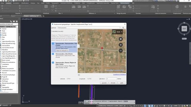Select third result Yamoussoukro, Kamsar, Guinée
Viewport: 191px width, 107px height.
[x=64, y=65]
